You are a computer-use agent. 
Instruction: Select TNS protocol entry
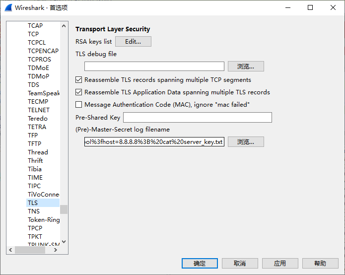[x=34, y=211]
